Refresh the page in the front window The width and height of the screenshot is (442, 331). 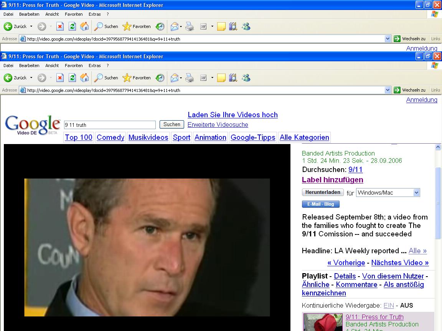click(72, 78)
